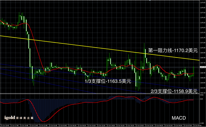The width and height of the screenshot is (206, 127).
Task: Click the 1165.00 price axis label
Action: [x=203, y=78]
